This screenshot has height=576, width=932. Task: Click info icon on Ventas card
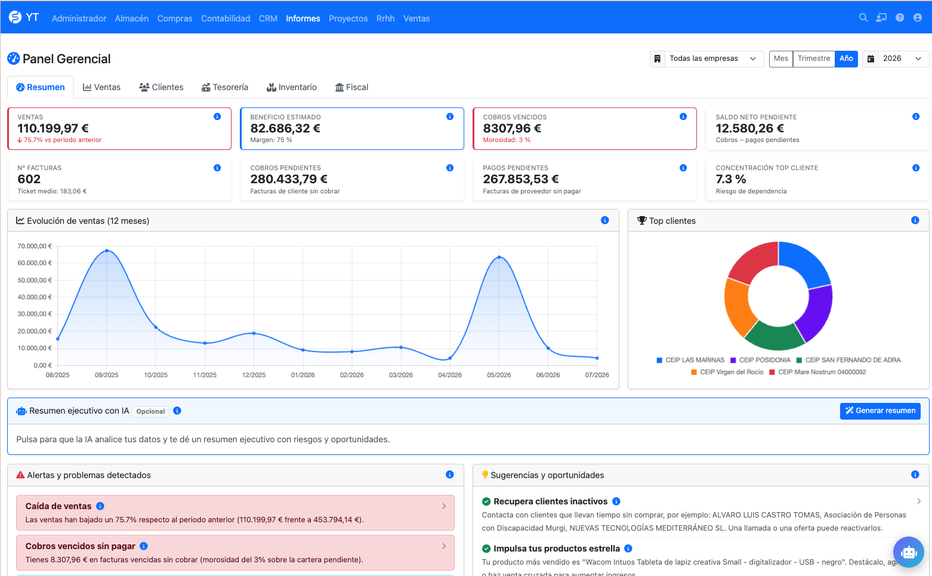point(217,116)
